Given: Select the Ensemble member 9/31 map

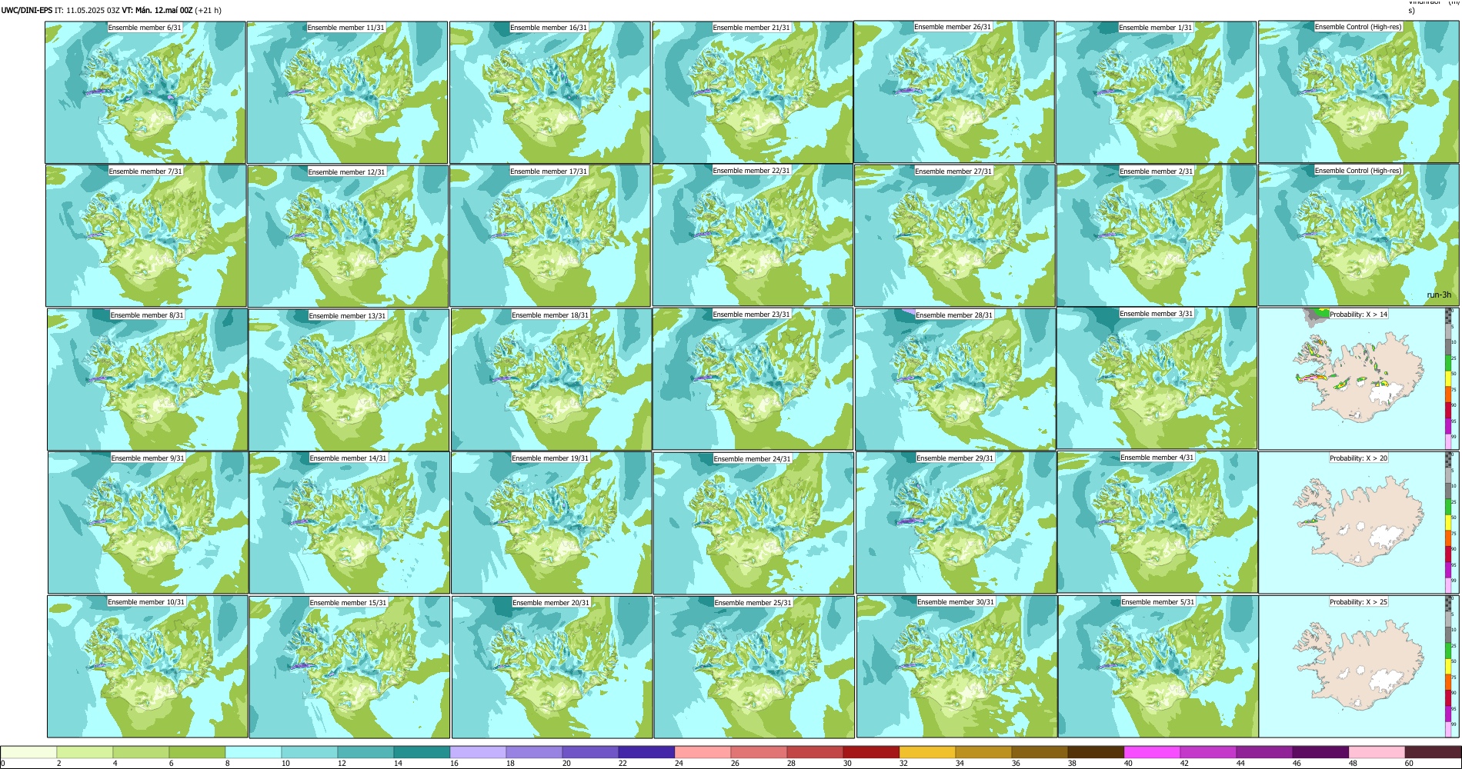Looking at the screenshot, I should pos(148,523).
